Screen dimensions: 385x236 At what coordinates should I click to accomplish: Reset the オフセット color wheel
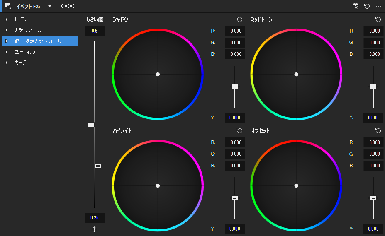(x=378, y=131)
